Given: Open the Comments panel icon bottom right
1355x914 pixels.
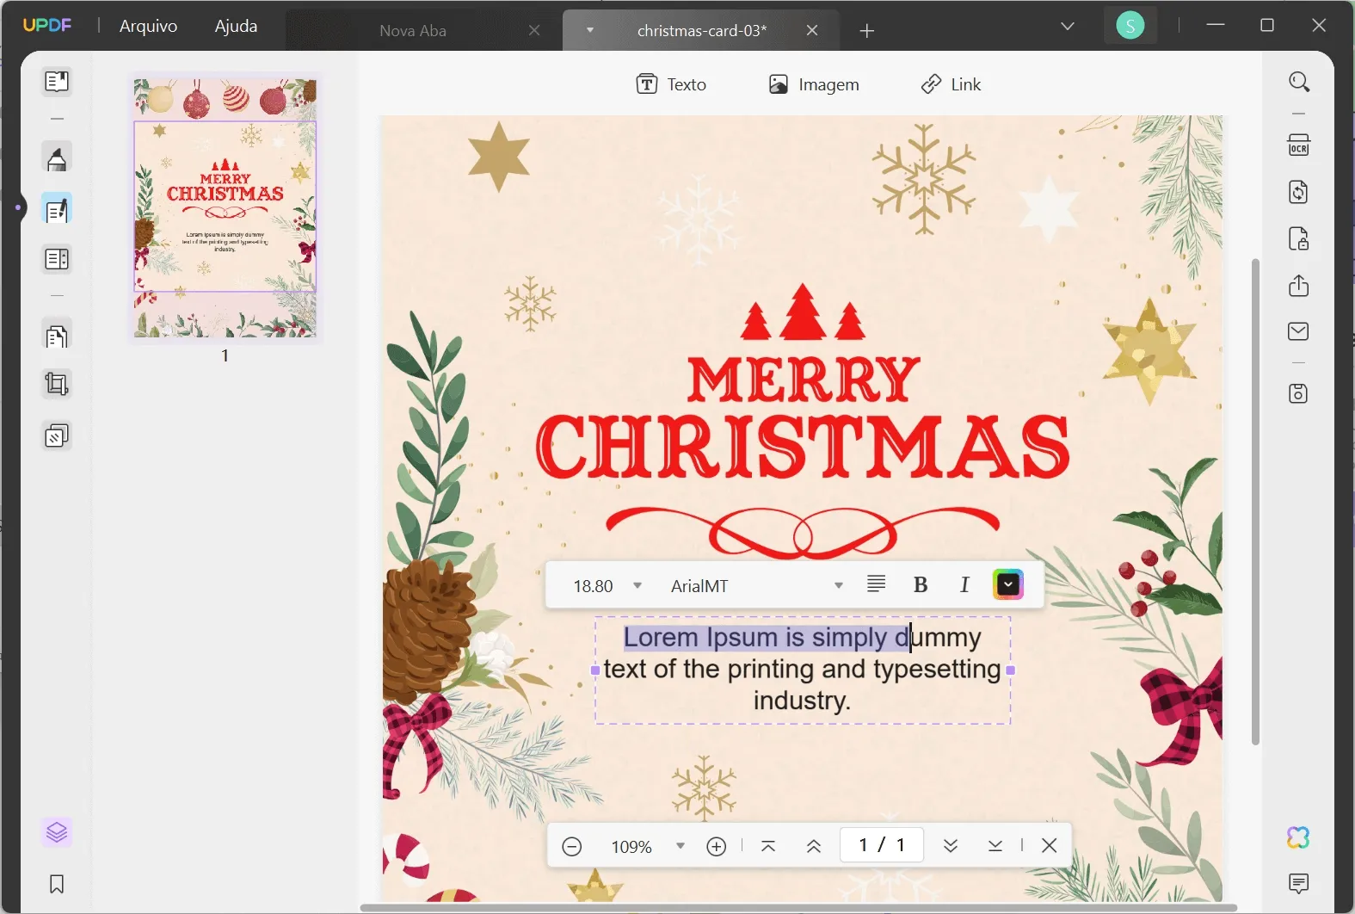Looking at the screenshot, I should pos(1299,883).
